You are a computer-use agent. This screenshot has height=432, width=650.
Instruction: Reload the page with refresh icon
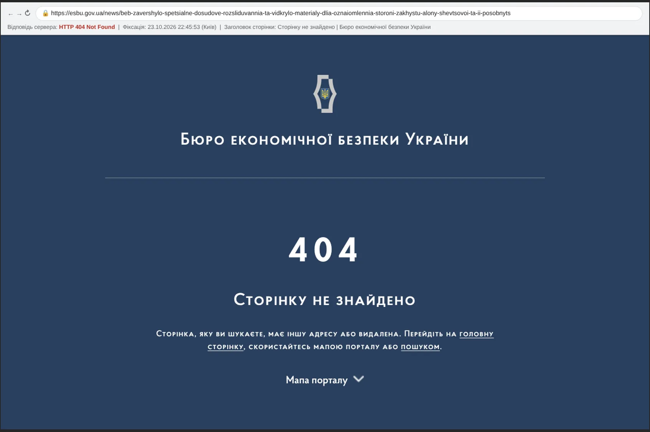[28, 13]
